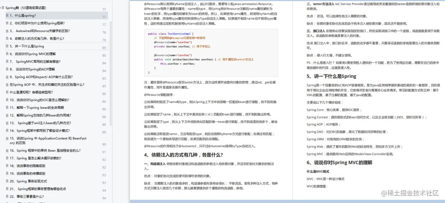Open bookmark 22、事务三要素是什么?

(27, 197)
